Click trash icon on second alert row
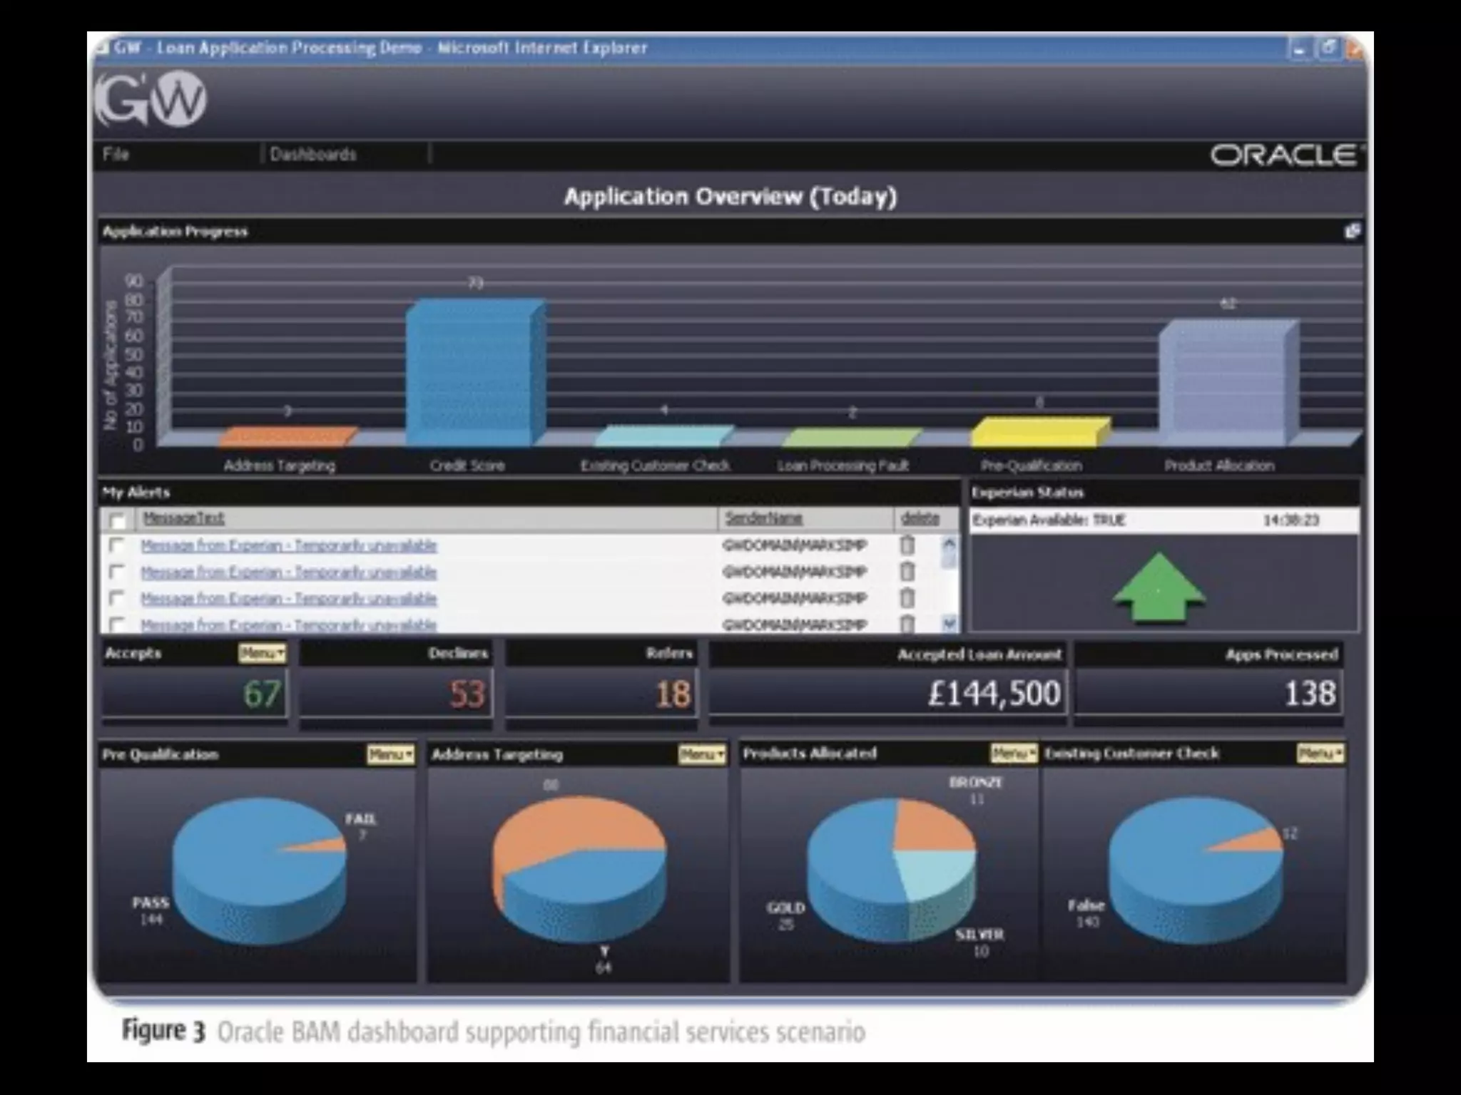 (x=907, y=572)
